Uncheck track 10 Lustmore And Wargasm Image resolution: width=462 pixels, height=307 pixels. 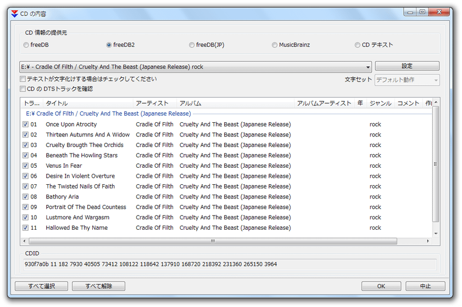pos(26,217)
